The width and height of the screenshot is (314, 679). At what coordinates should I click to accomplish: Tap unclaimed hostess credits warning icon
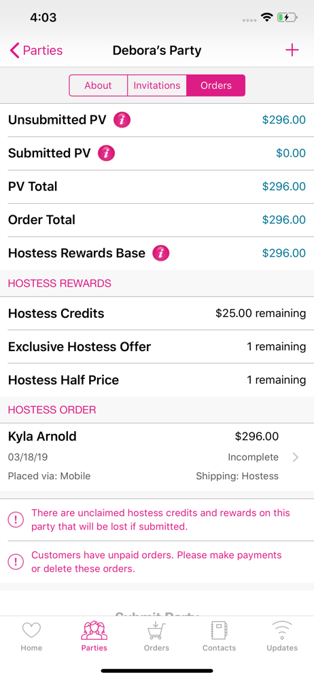click(x=16, y=520)
